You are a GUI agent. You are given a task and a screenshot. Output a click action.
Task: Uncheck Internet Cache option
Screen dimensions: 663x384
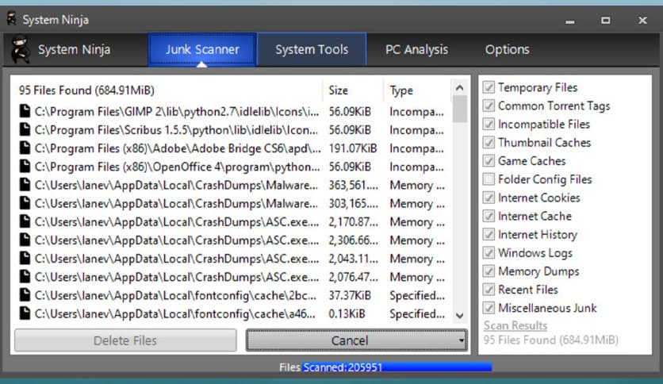[489, 216]
